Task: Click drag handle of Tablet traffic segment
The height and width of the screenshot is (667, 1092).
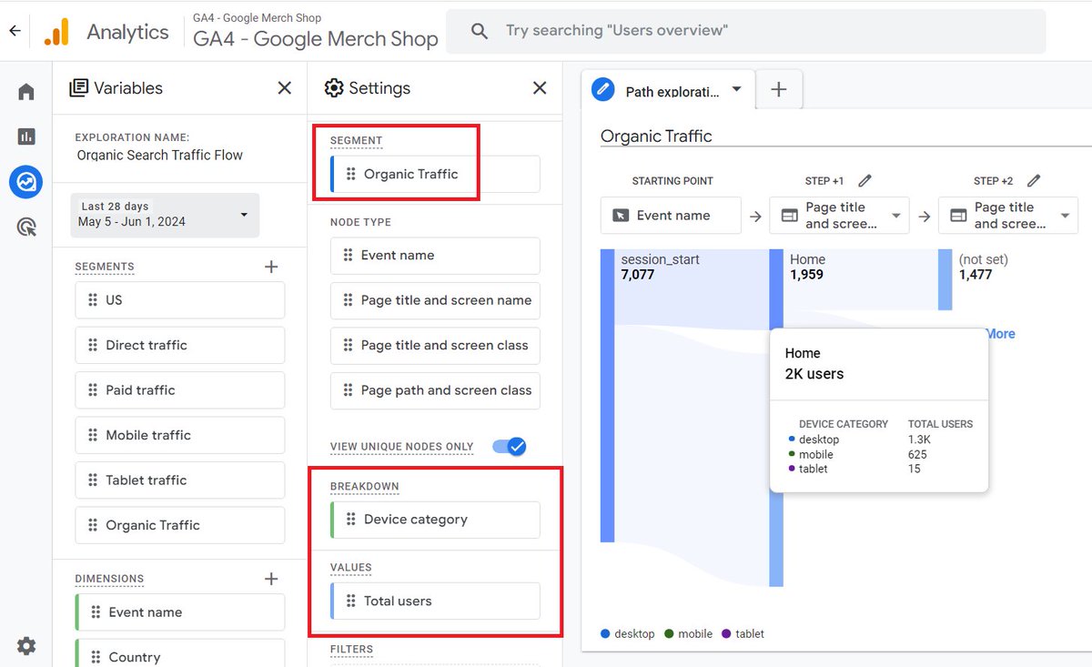Action: point(92,480)
